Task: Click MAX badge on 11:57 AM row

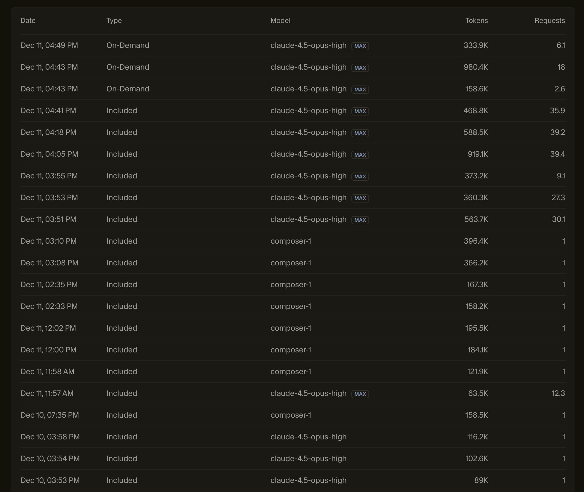Action: 360,394
